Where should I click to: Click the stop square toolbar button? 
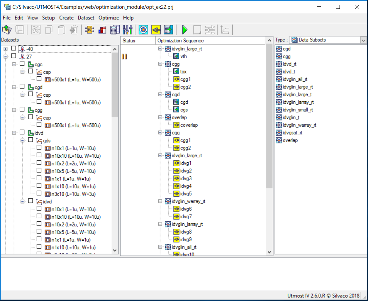click(x=197, y=30)
